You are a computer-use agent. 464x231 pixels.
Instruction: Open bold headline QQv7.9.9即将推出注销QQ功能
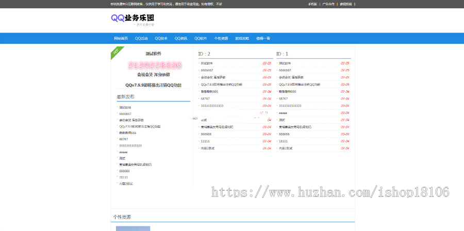(x=153, y=85)
